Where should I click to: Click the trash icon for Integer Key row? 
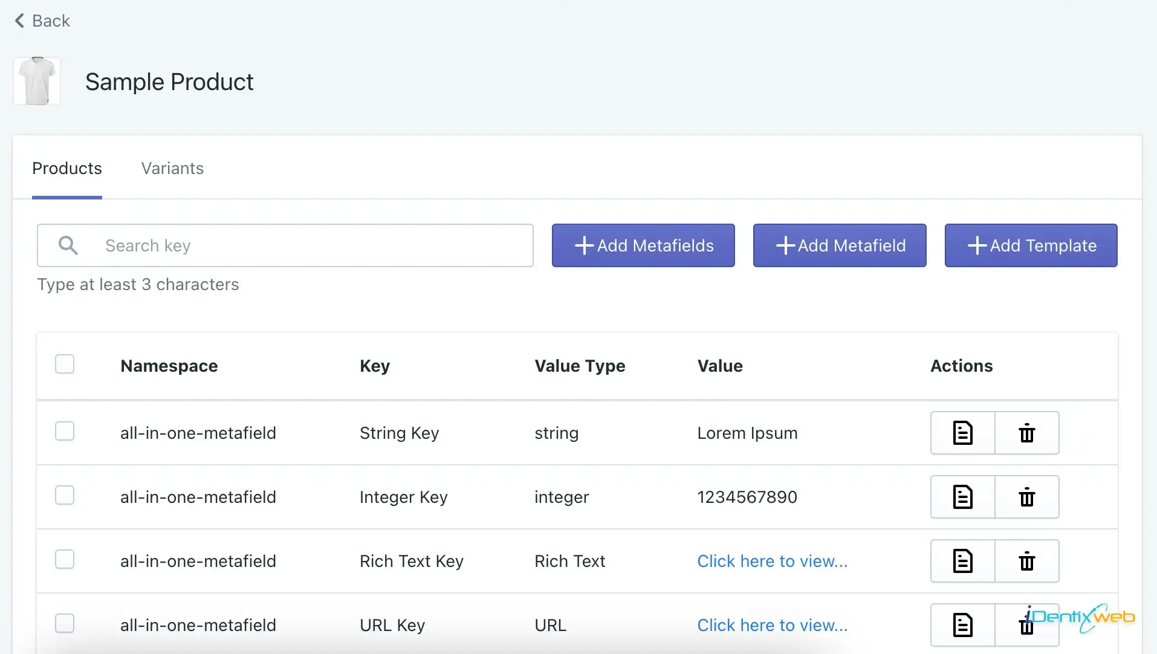coord(1026,497)
